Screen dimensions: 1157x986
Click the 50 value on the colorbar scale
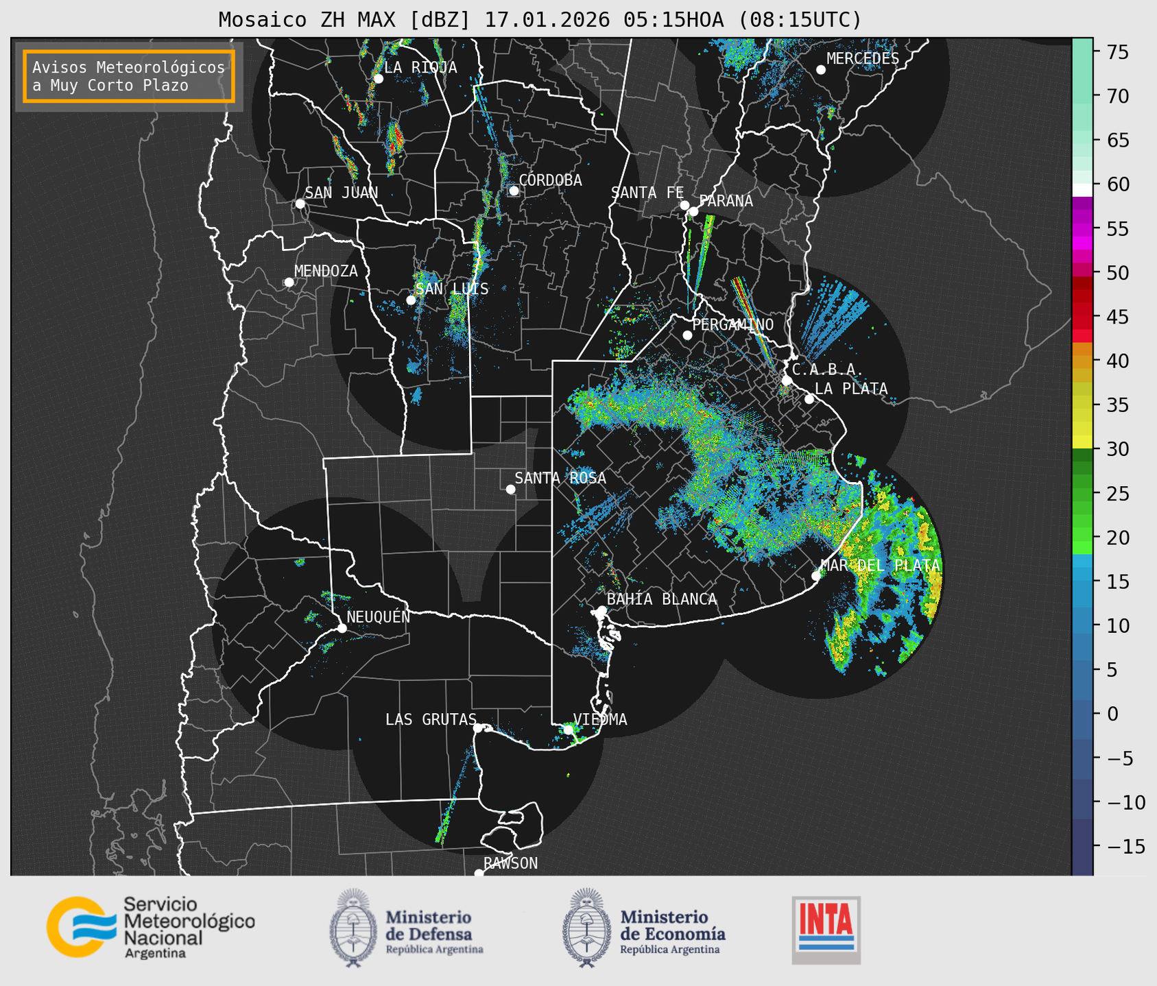pyautogui.click(x=1117, y=273)
